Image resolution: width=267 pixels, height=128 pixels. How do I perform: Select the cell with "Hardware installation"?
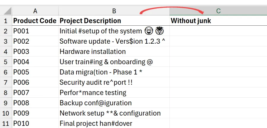[x=114, y=52]
